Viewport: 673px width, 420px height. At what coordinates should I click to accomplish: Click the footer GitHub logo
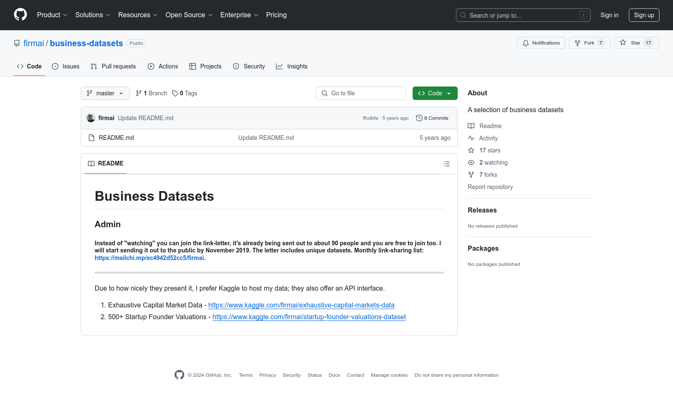click(179, 375)
